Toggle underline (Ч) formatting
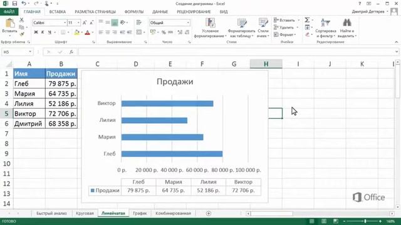 coord(49,32)
